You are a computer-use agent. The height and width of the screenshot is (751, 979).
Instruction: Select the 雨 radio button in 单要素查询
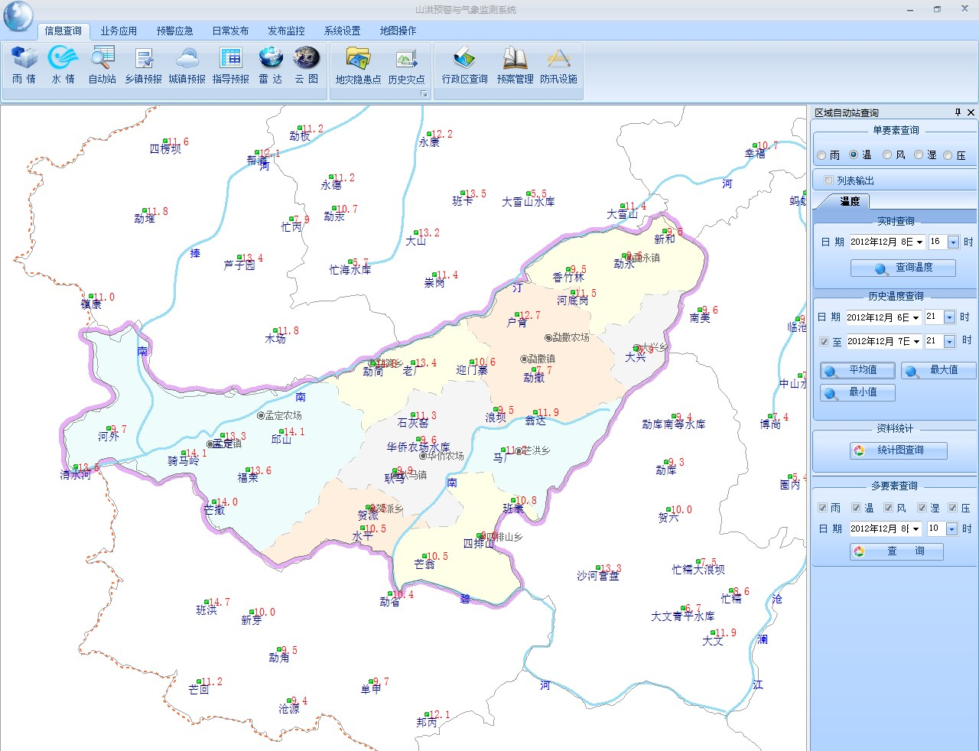tap(821, 155)
